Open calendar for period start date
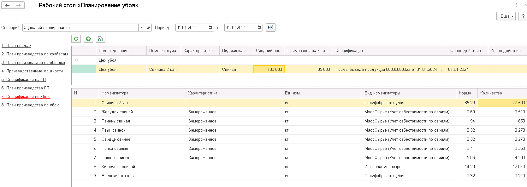Image resolution: width=527 pixels, height=187 pixels. point(210,27)
